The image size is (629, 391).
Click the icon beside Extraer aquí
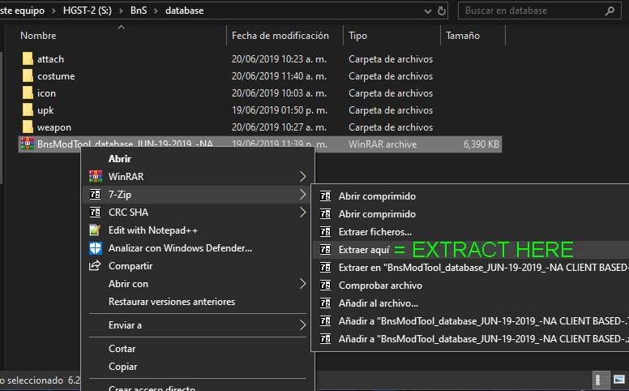pos(325,250)
